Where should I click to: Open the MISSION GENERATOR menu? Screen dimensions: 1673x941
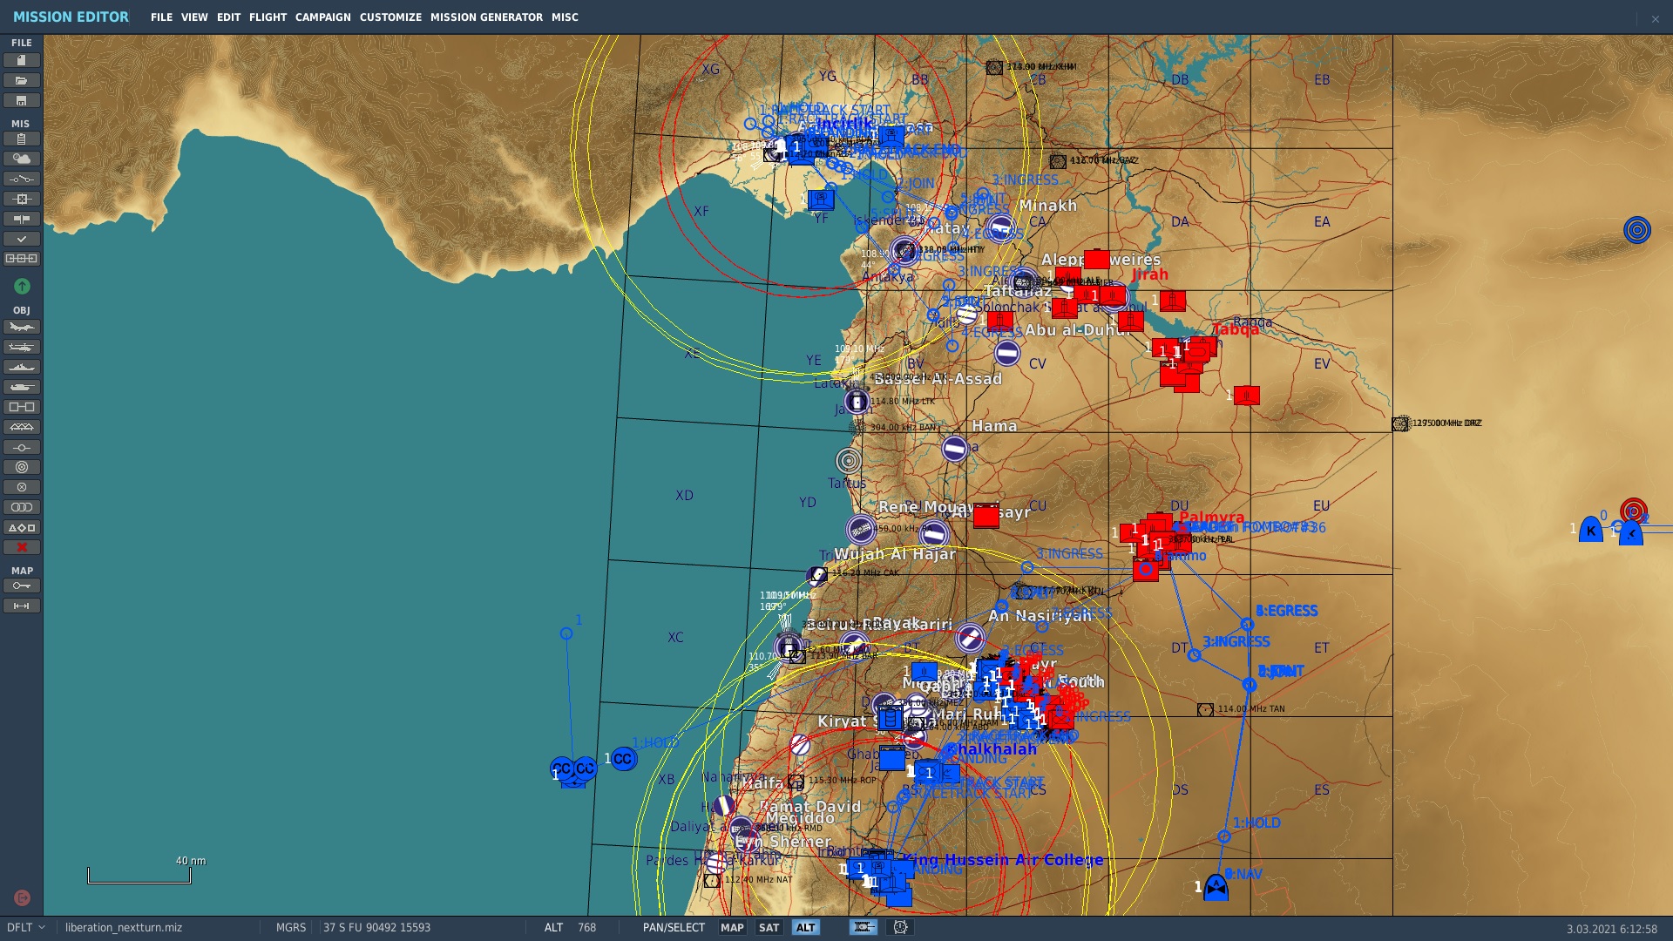click(485, 17)
